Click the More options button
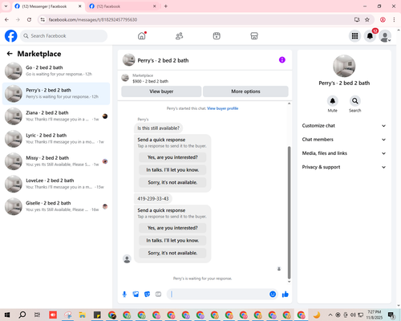Screen dimensions: 401x321 245,91
